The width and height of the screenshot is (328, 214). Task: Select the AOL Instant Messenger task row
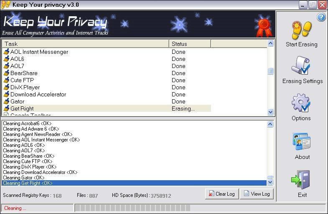107,52
